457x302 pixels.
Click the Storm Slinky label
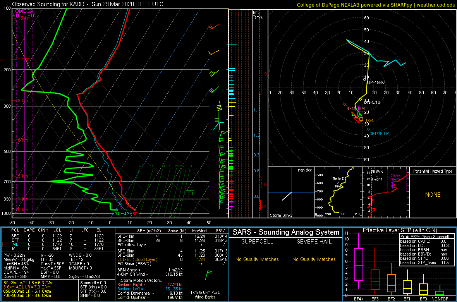[x=281, y=215]
